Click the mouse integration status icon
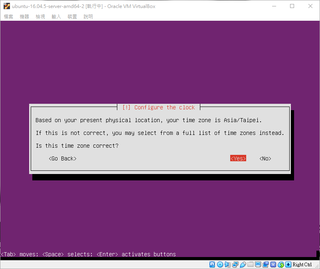The height and width of the screenshot is (269, 320). (x=281, y=265)
